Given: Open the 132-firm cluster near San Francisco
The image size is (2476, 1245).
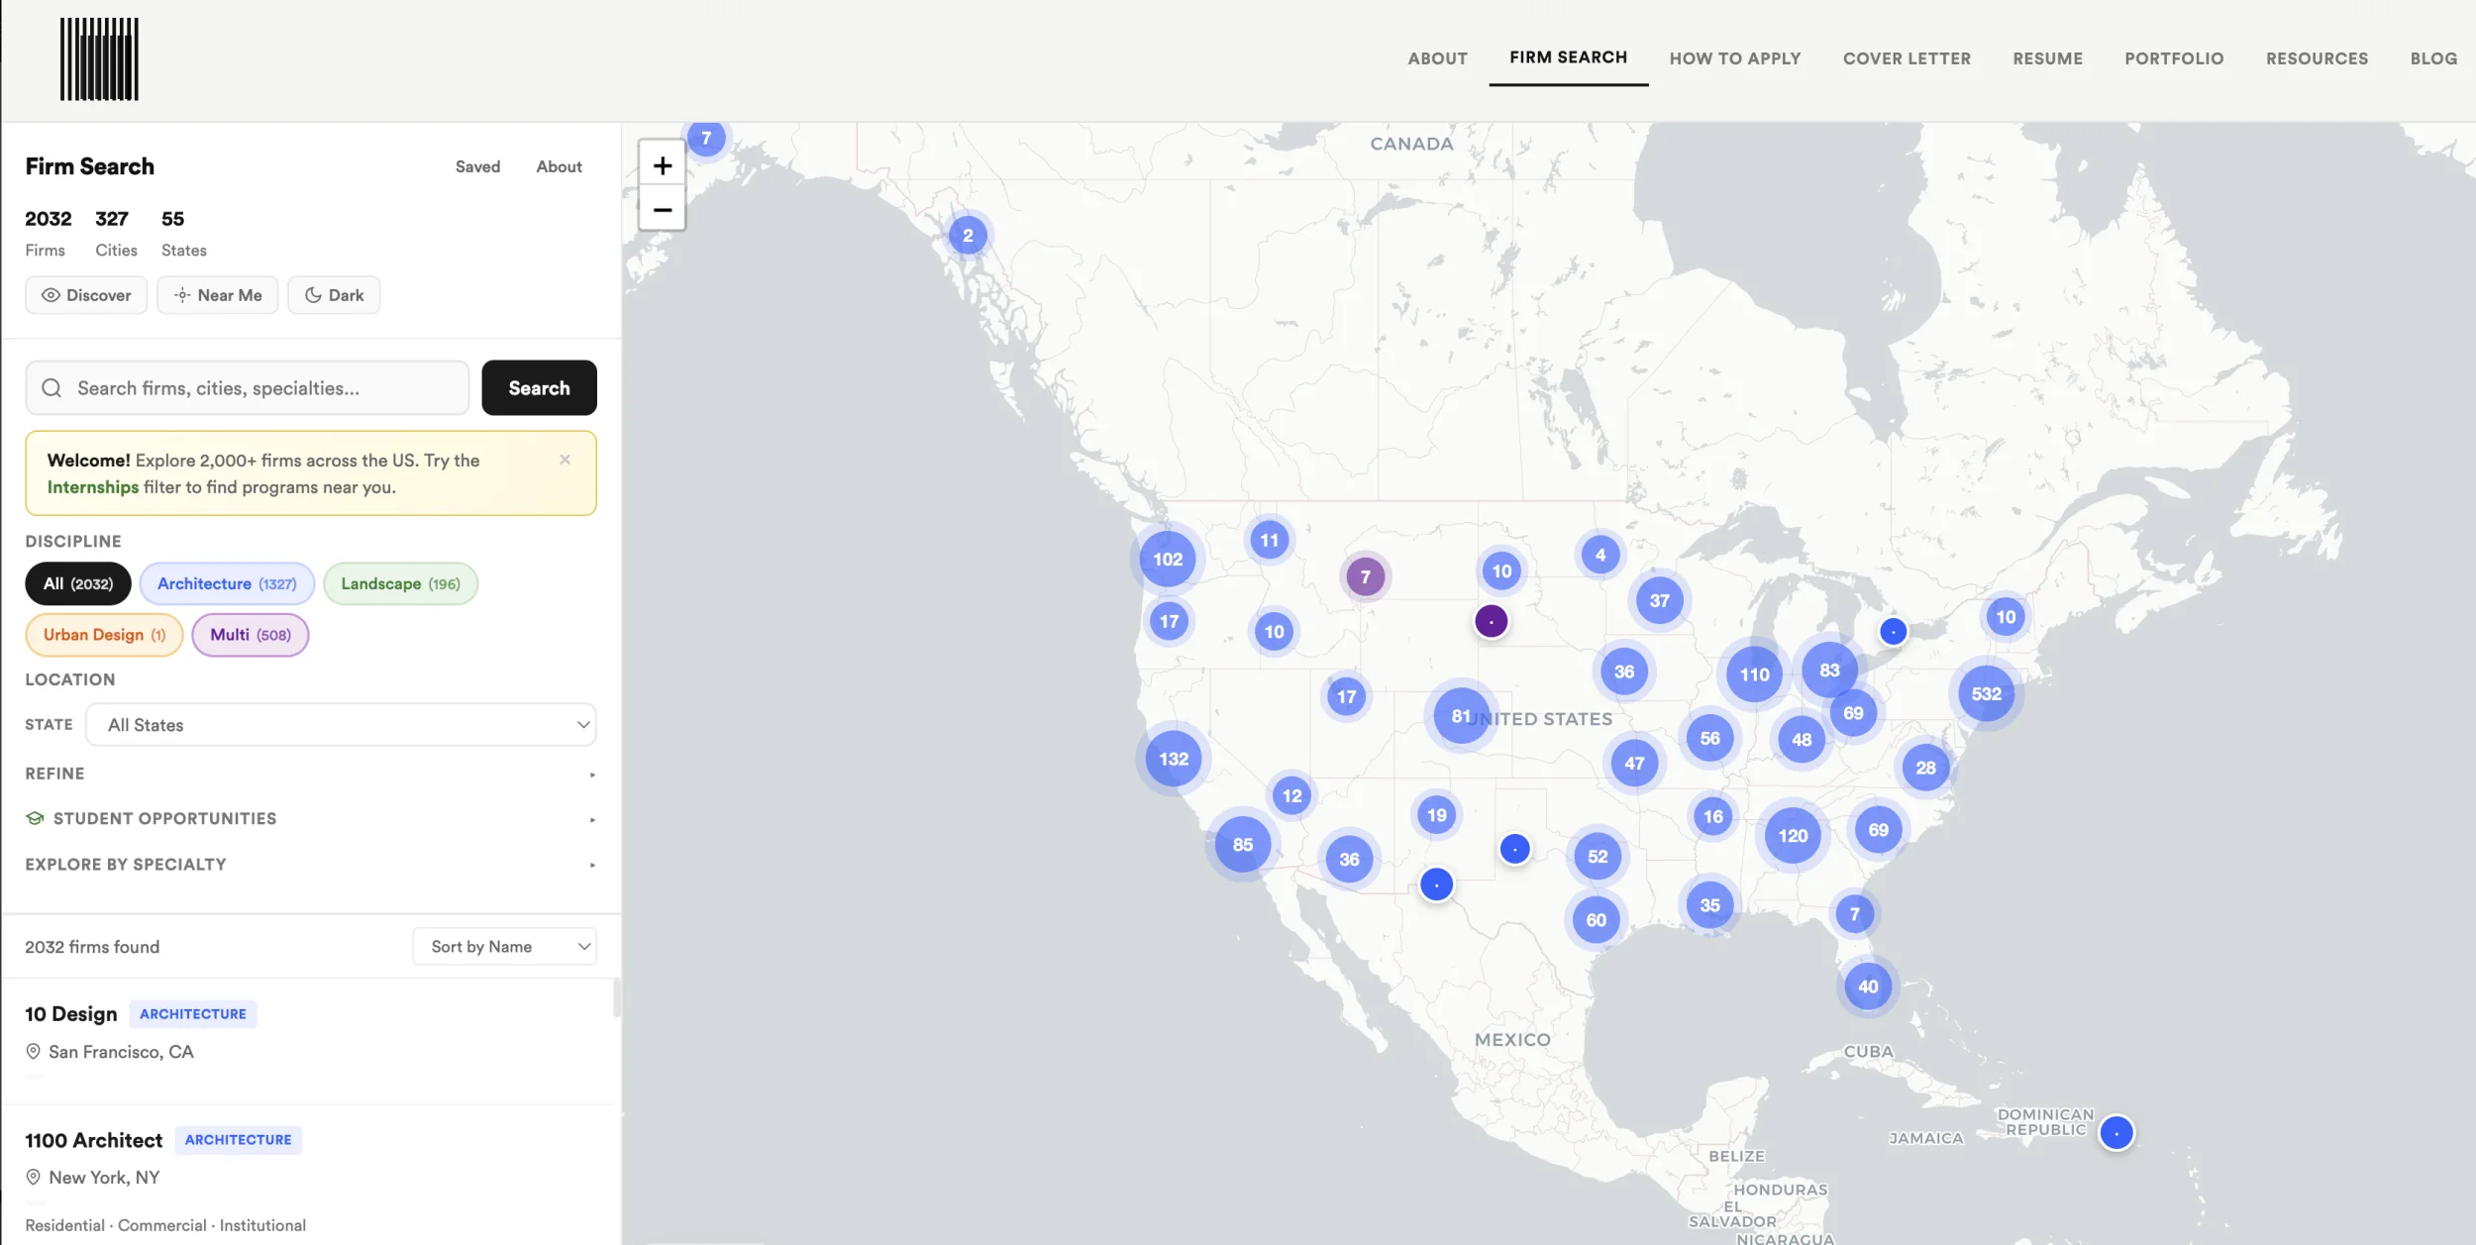Looking at the screenshot, I should [x=1174, y=759].
